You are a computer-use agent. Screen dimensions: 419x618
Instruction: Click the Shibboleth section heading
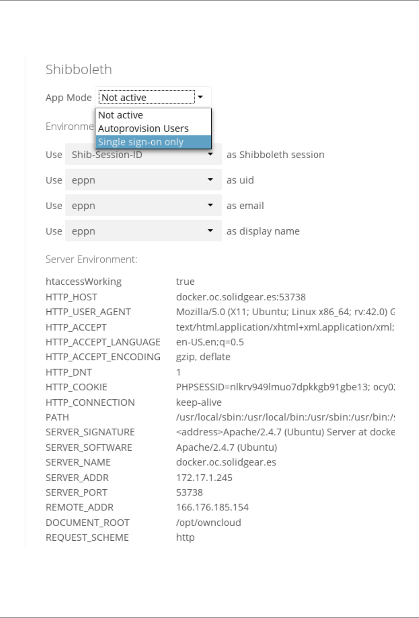79,70
